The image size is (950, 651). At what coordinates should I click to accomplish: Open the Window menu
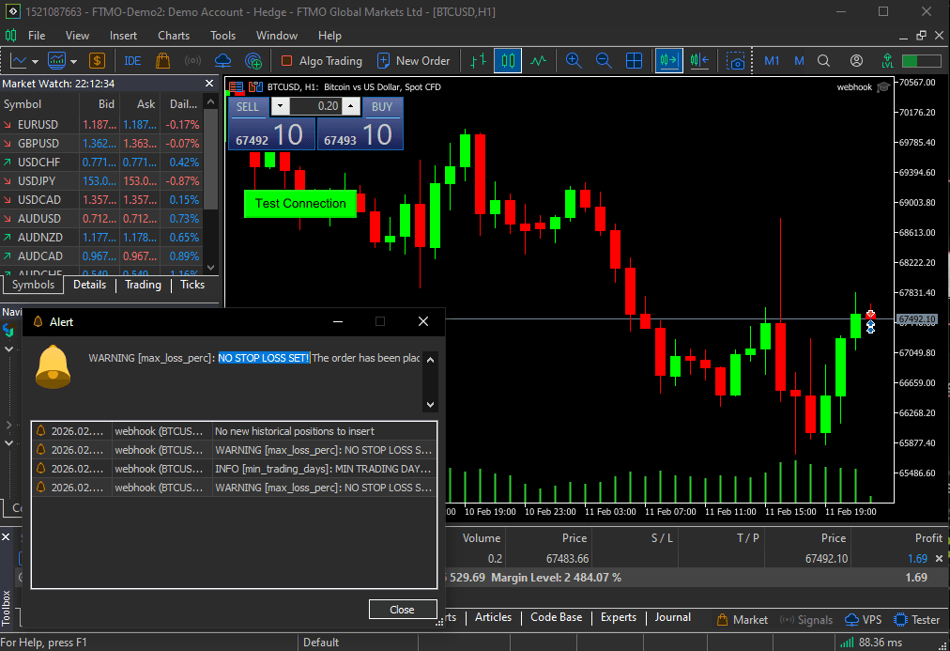tap(277, 36)
